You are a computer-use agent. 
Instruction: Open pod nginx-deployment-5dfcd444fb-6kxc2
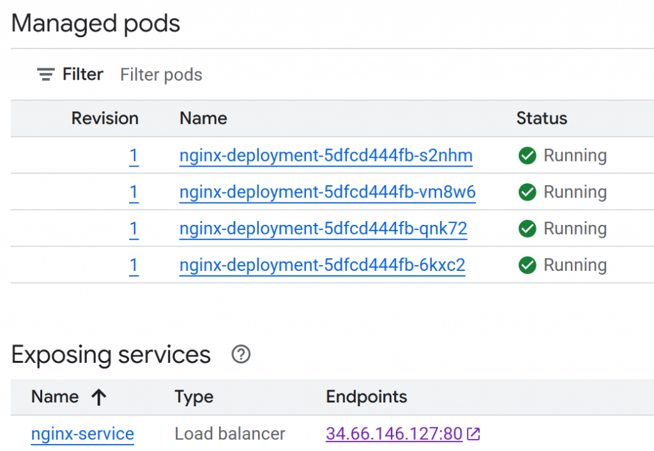tap(322, 265)
